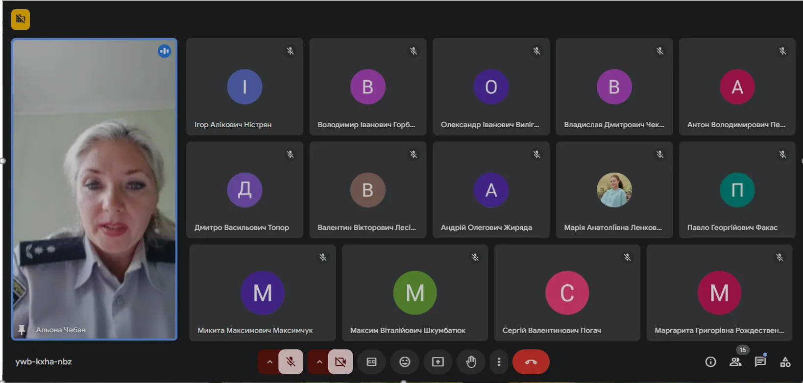Click the speaking indicator on Альона Чебан's tile
The image size is (803, 383).
point(164,51)
